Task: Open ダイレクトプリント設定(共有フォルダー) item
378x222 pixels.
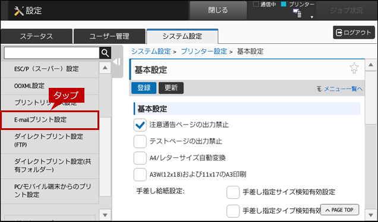Action: [x=50, y=166]
